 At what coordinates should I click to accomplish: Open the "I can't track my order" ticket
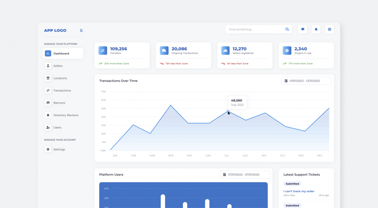299,191
